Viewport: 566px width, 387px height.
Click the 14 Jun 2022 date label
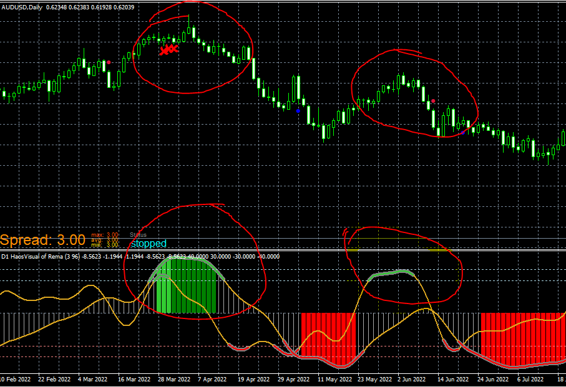coord(453,379)
